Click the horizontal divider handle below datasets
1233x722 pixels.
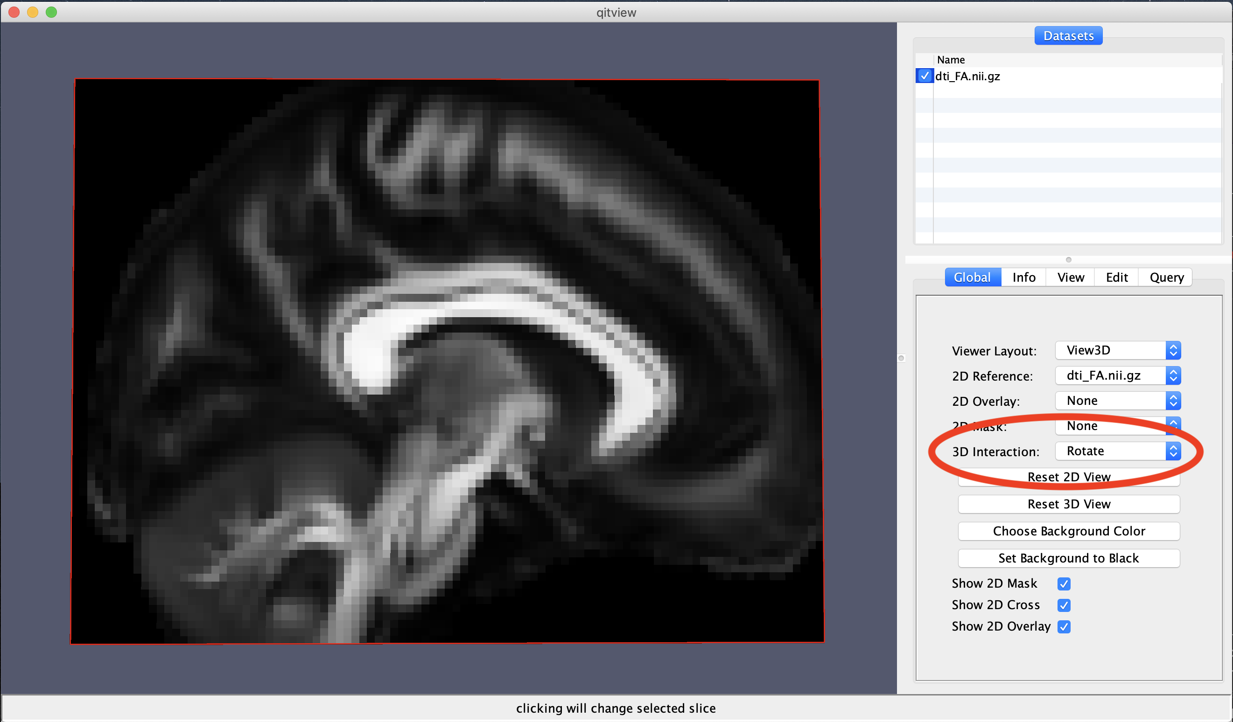pos(1069,260)
